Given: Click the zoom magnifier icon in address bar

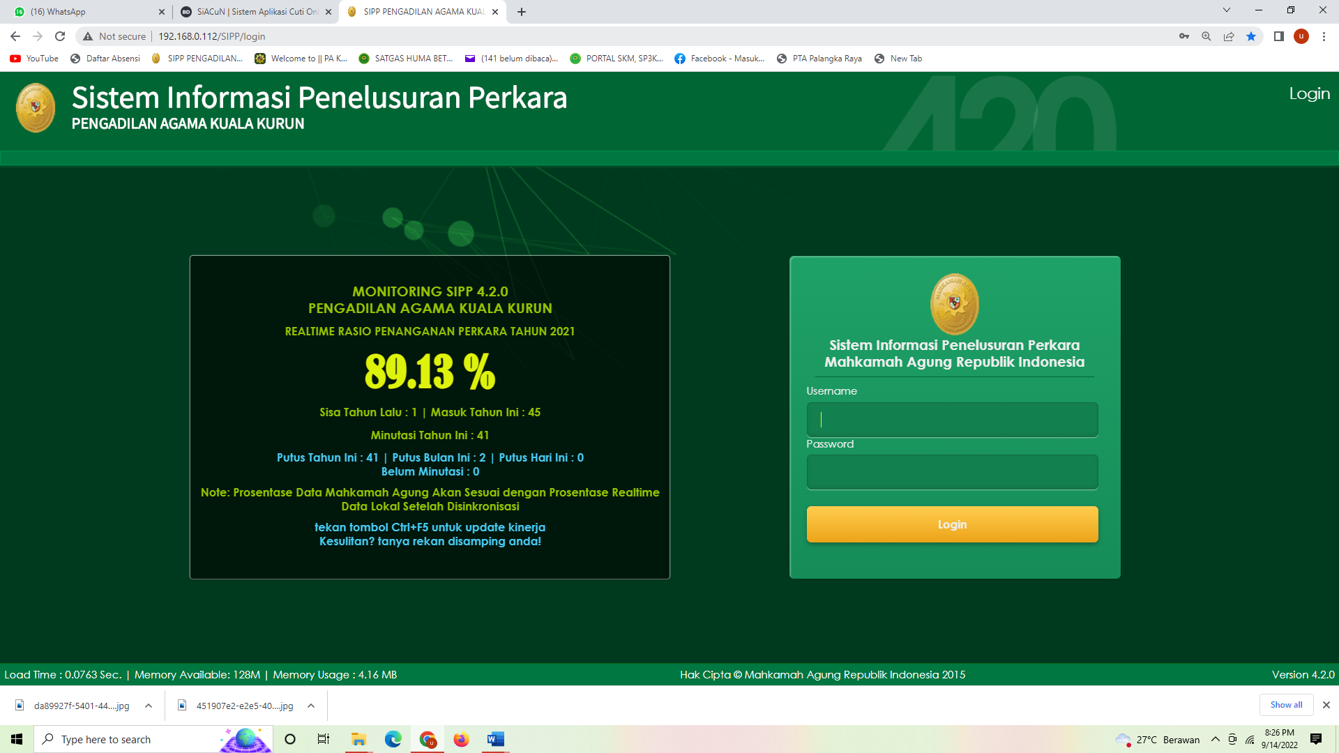Looking at the screenshot, I should point(1206,36).
